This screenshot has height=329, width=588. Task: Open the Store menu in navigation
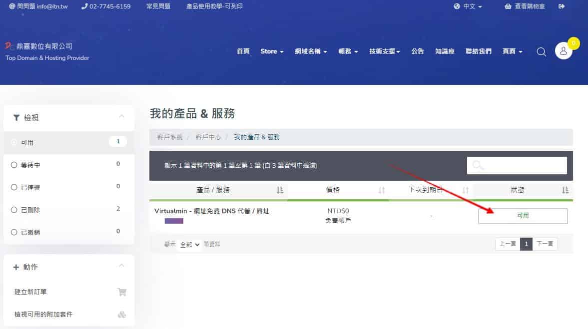[272, 51]
